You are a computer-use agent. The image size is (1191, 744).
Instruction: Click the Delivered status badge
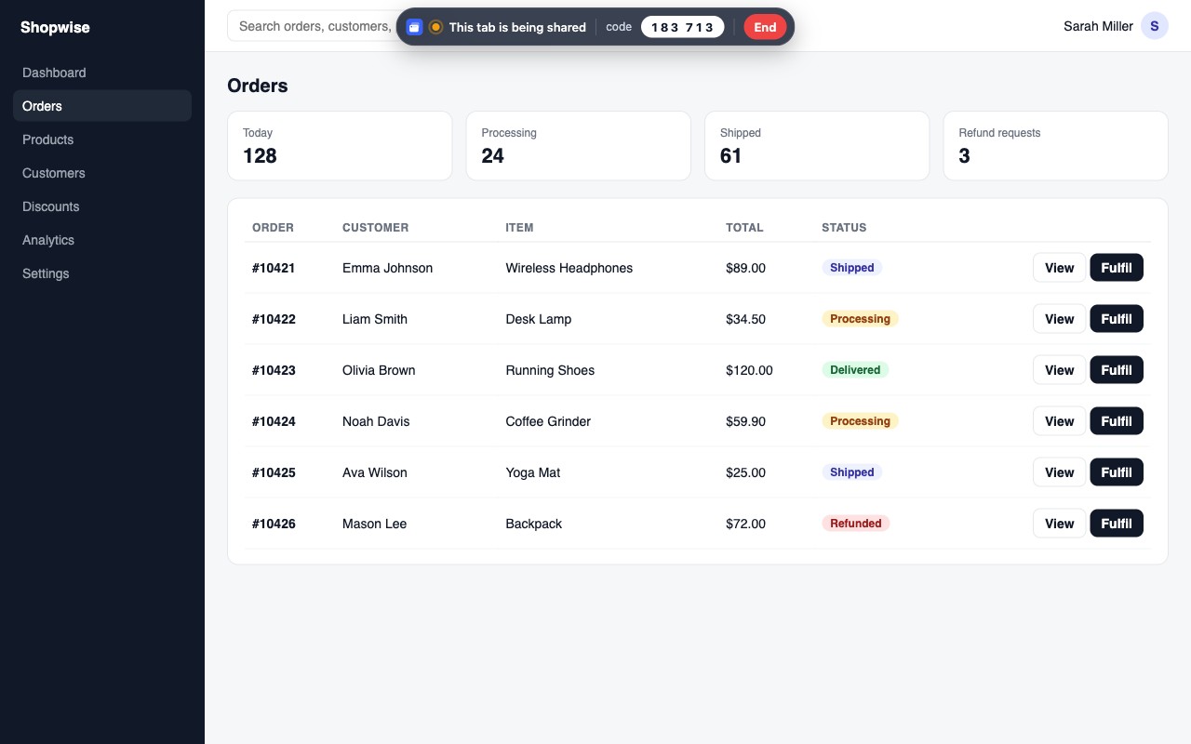[855, 370]
